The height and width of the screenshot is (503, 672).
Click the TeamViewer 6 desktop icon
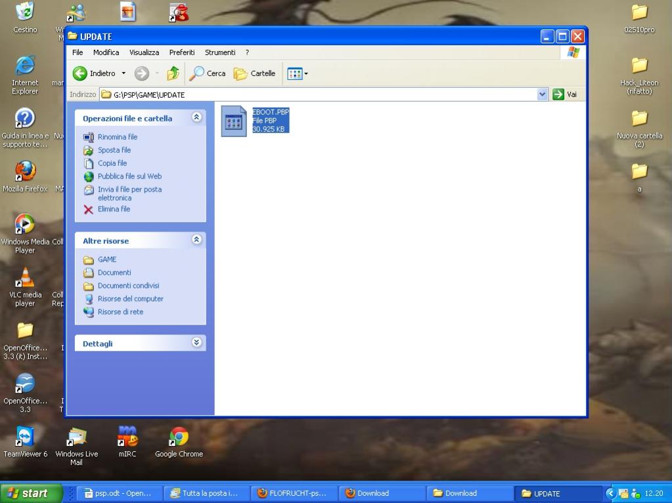[25, 437]
